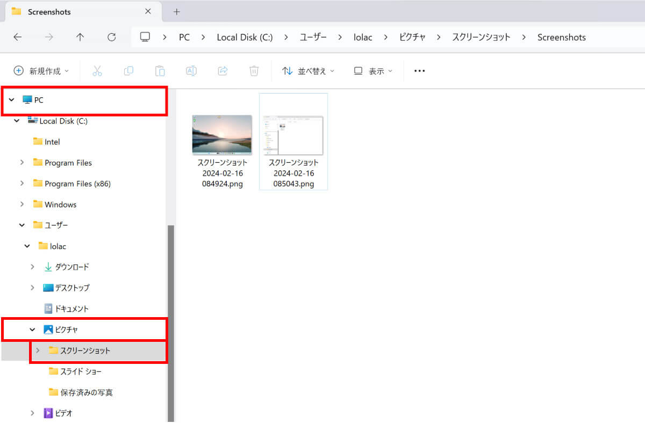The height and width of the screenshot is (423, 645).
Task: Select スクリーンショット 2024-02-16 084924.png thumbnail
Action: [222, 135]
